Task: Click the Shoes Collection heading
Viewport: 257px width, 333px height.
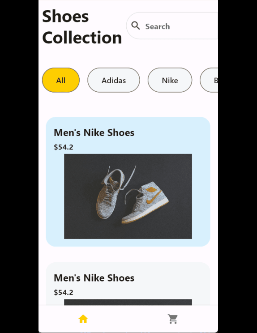Action: 82,27
